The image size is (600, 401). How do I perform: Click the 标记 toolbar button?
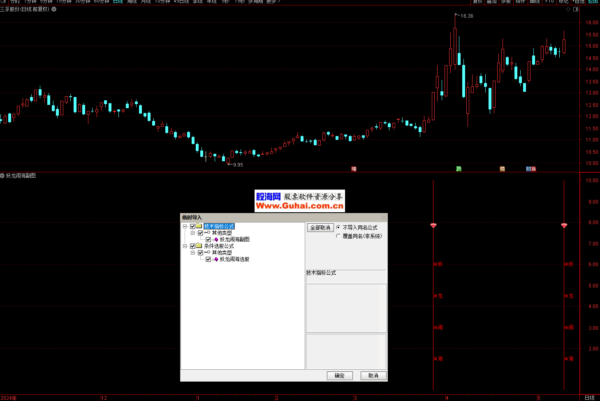[x=563, y=2]
